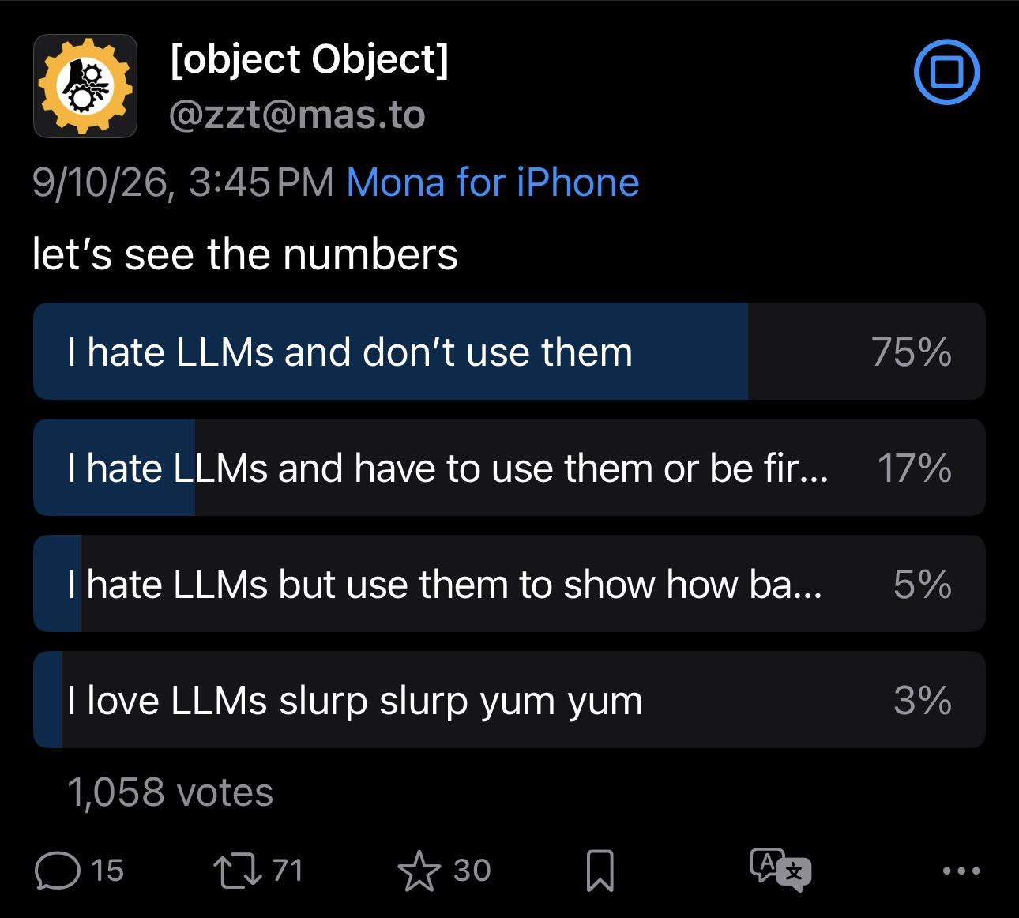Open the @zzt@mas.to handle
The height and width of the screenshot is (918, 1019).
tap(298, 115)
